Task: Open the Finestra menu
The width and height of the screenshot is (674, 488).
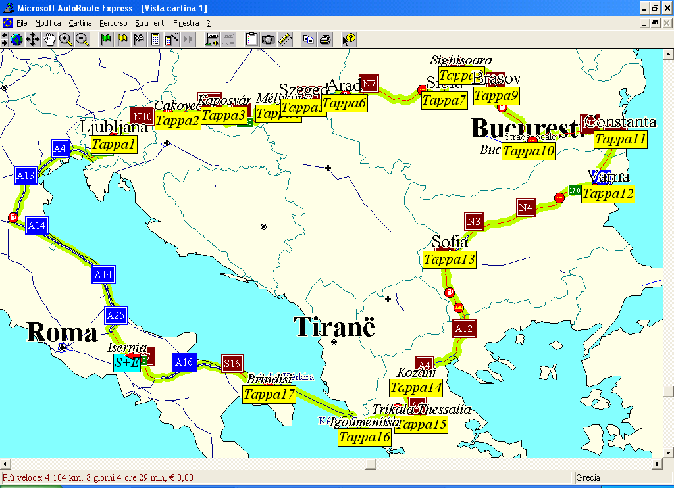Action: [x=186, y=23]
